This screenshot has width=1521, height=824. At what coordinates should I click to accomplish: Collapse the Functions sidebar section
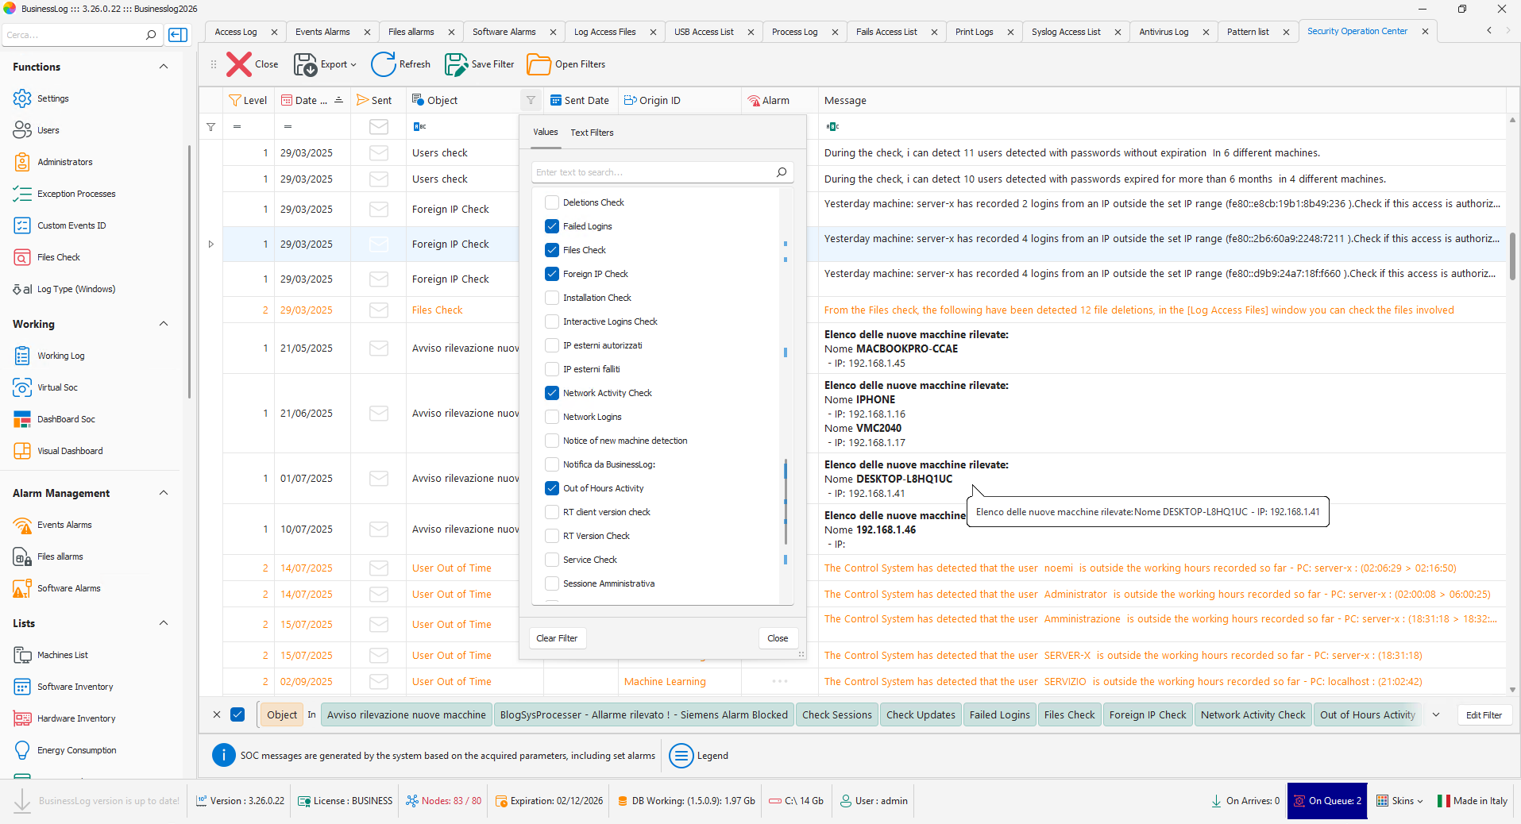(x=164, y=67)
